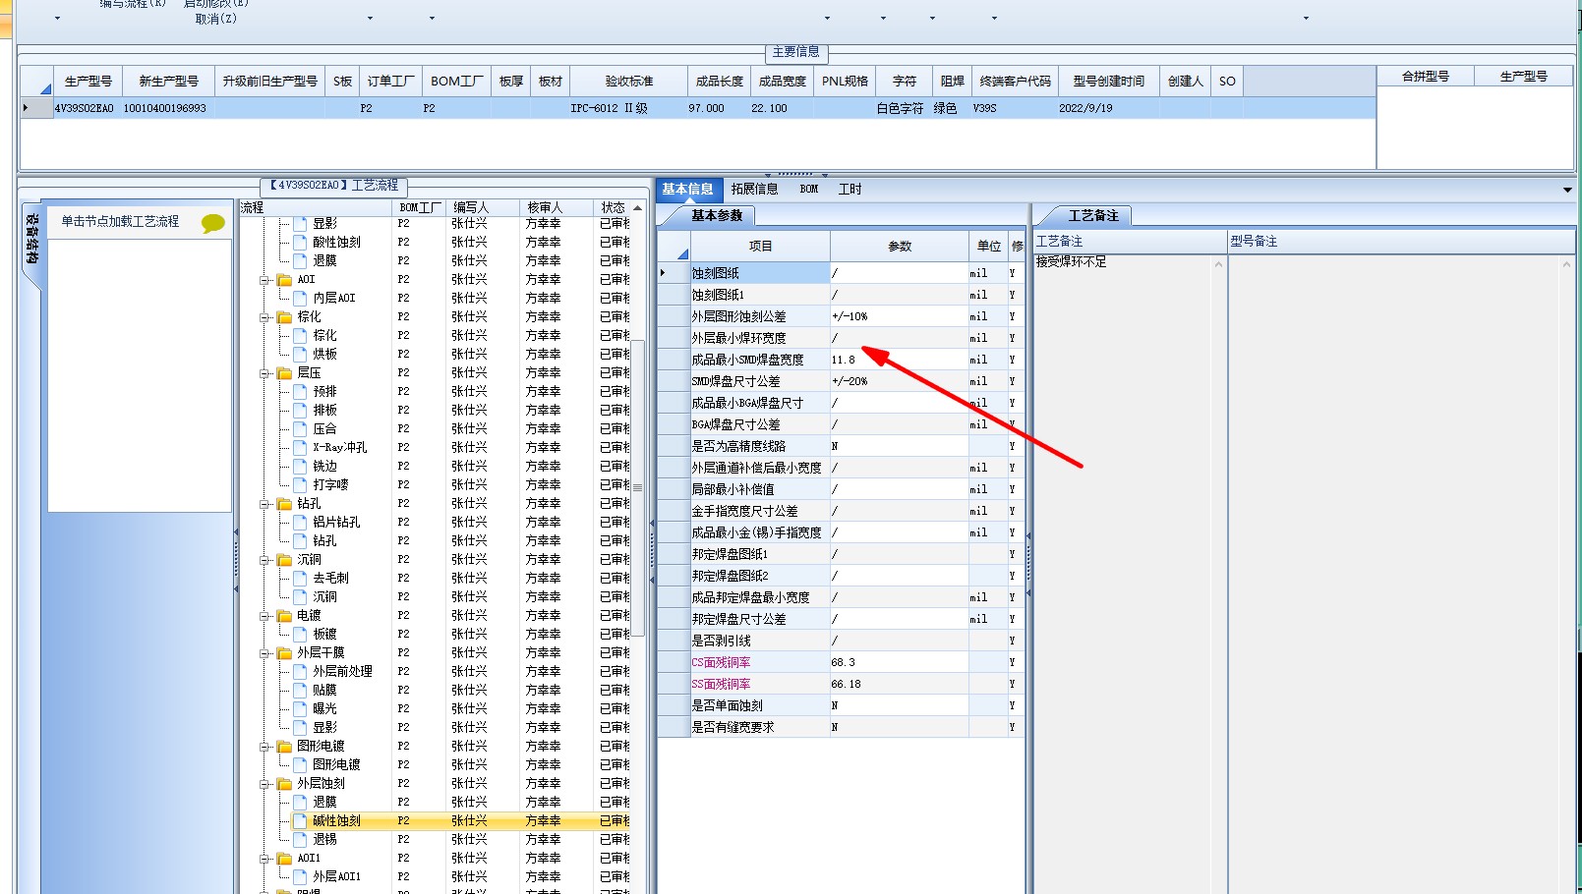The width and height of the screenshot is (1582, 894).
Task: Click the document icon beside 贴膜
Action: click(301, 690)
